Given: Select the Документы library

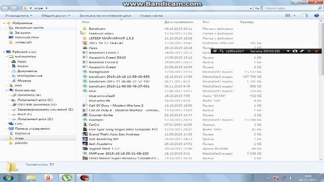Looking at the screenshot, I should click(x=27, y=71).
